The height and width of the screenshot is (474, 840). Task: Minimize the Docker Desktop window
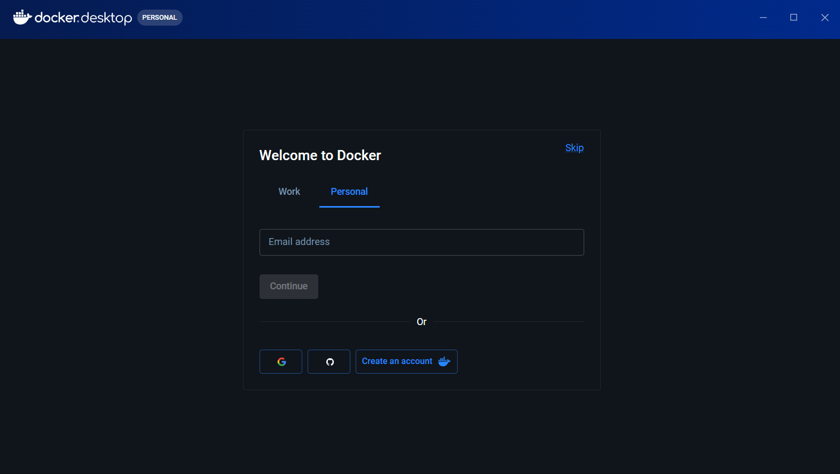click(764, 18)
